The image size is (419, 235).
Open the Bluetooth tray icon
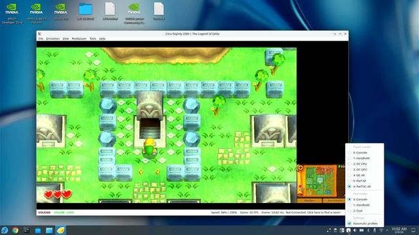[368, 230]
